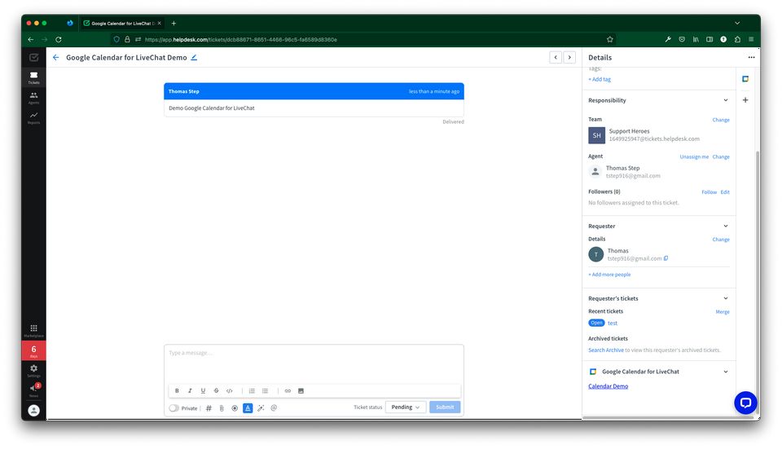This screenshot has height=449, width=782.
Task: Click the attachment paperclip icon
Action: [221, 407]
